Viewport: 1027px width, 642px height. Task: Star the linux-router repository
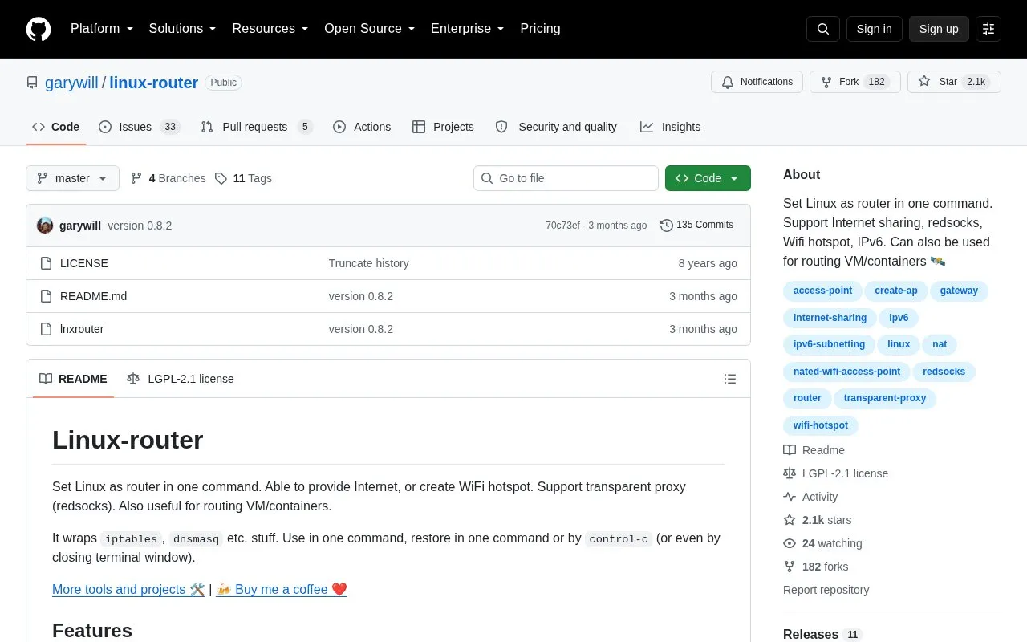pos(954,82)
